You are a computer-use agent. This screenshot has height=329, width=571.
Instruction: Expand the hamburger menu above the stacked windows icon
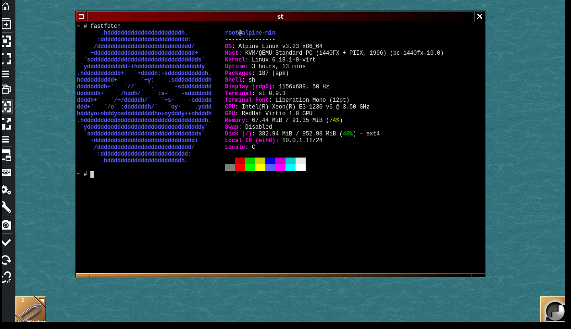(6, 74)
